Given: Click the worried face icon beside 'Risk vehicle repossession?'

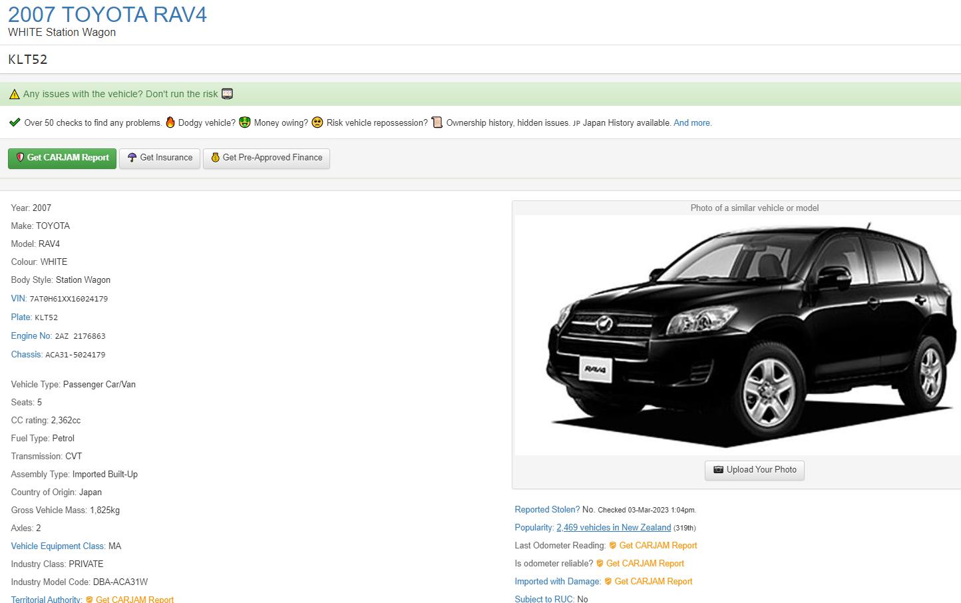Looking at the screenshot, I should 317,122.
